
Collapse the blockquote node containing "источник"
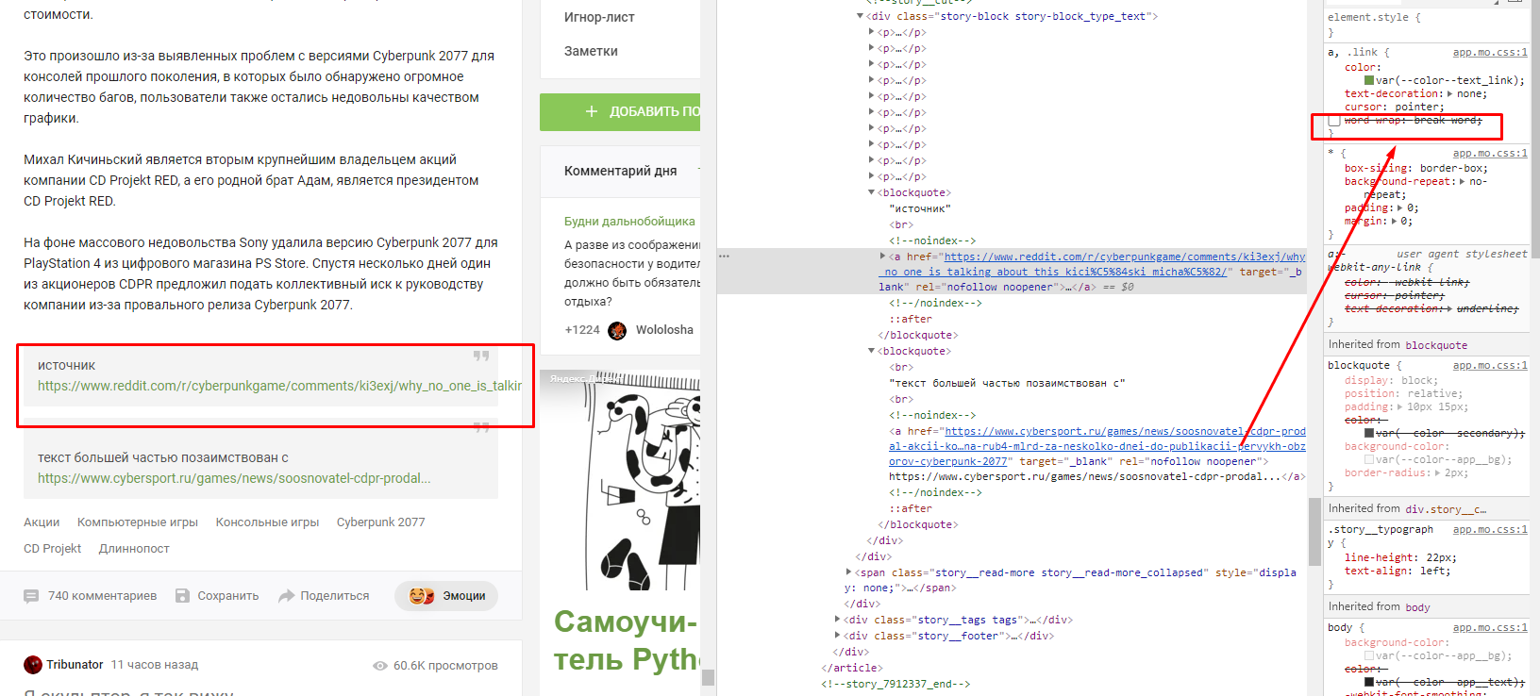tap(871, 192)
